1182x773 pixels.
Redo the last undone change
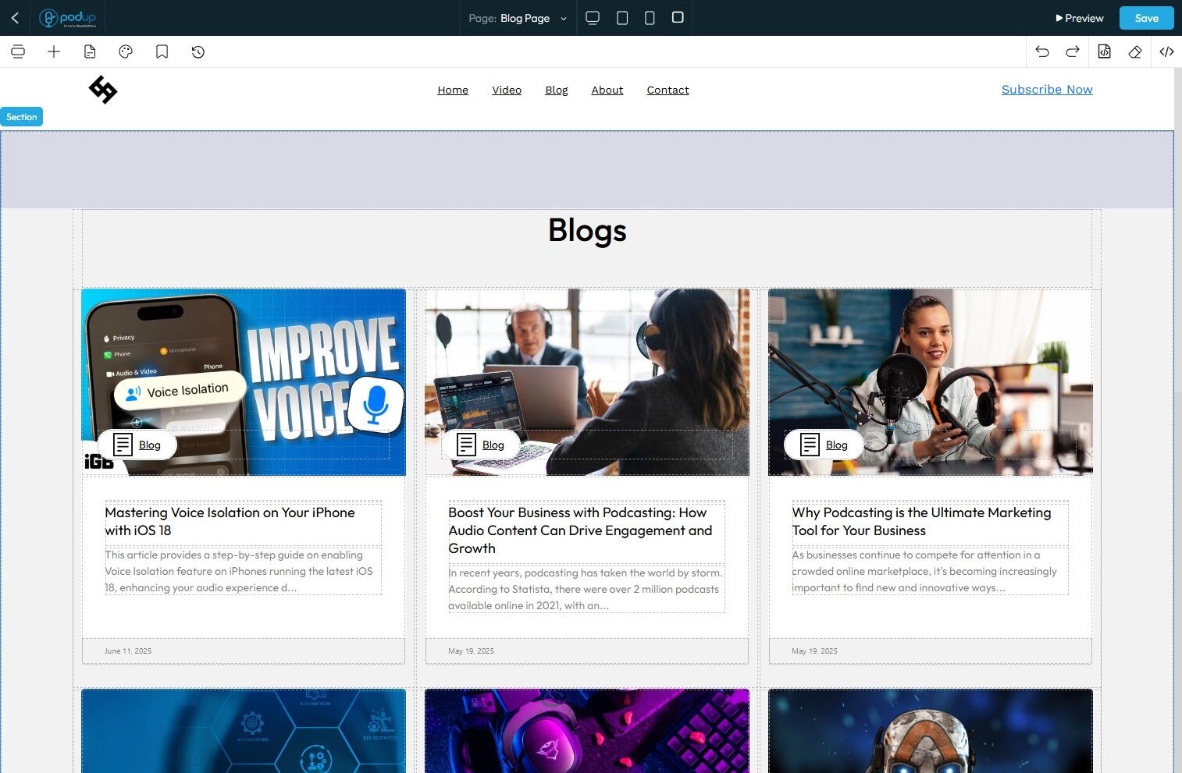pyautogui.click(x=1073, y=51)
